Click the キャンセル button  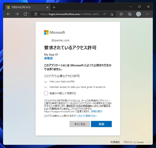[x=80, y=124]
